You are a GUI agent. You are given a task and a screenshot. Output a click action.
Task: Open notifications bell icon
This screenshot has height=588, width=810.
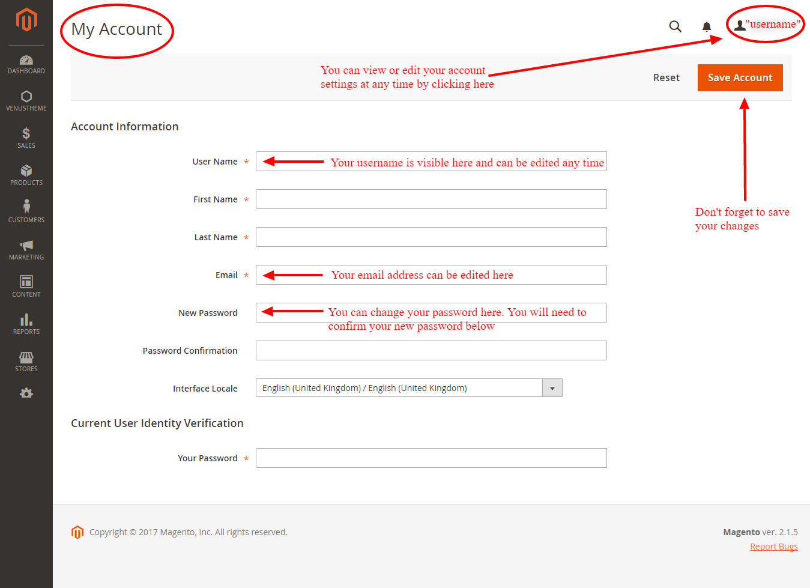[707, 26]
